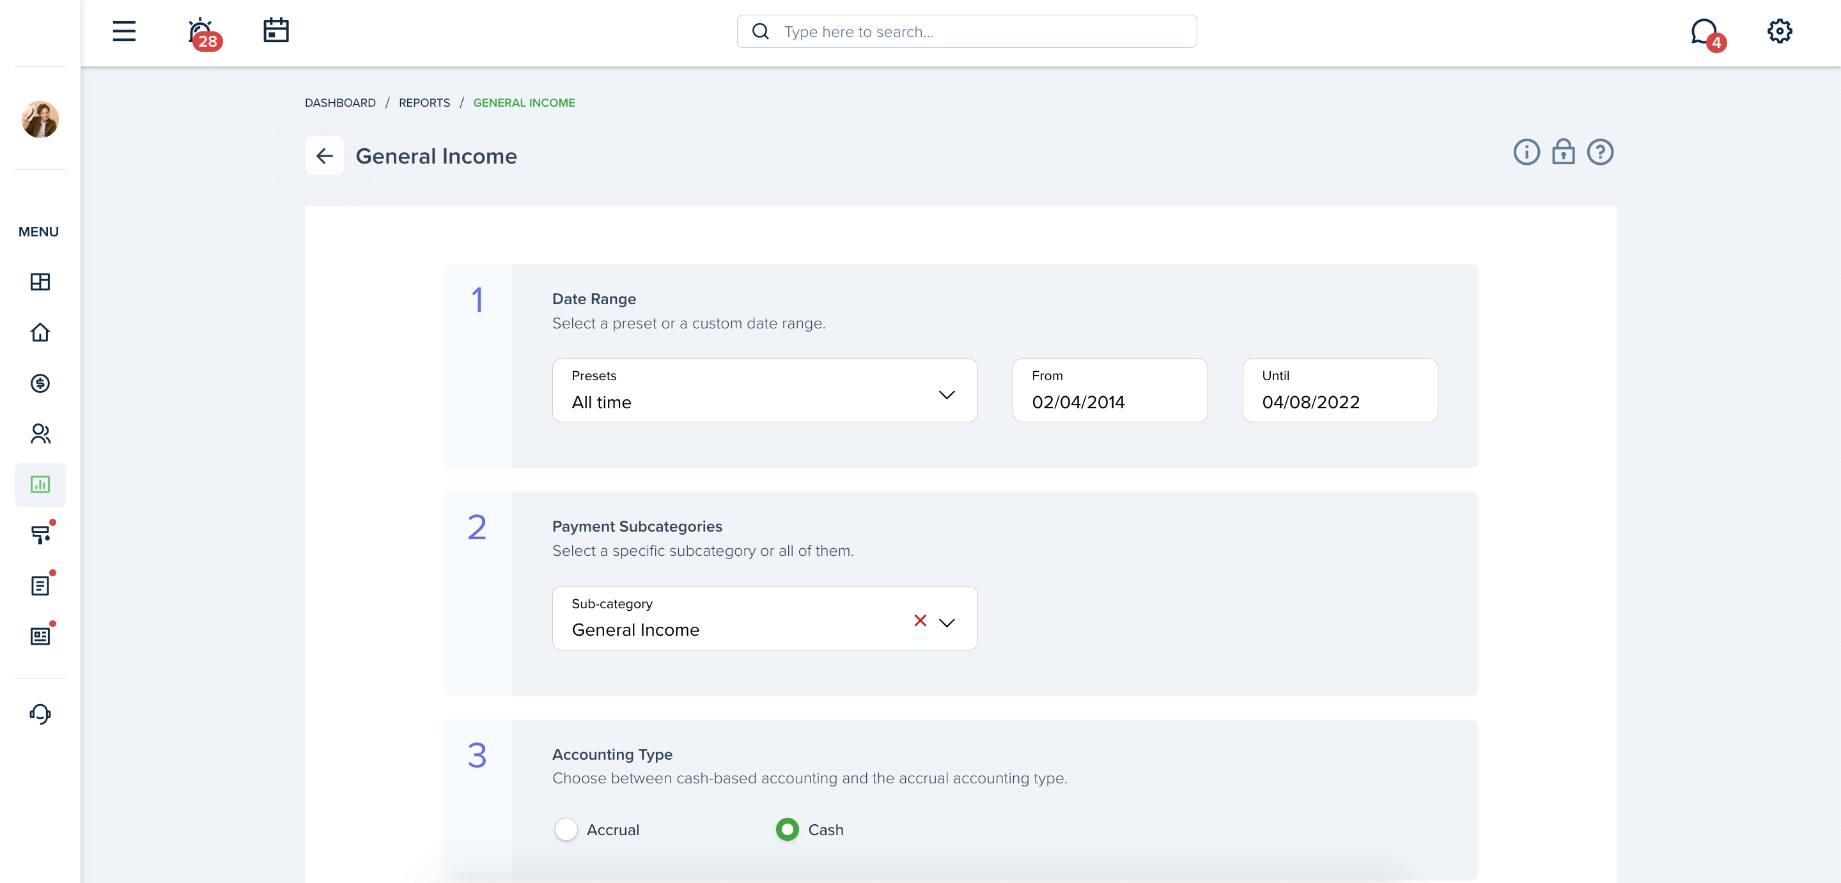Viewport: 1841px width, 883px height.
Task: Open the headset support icon
Action: pos(40,714)
